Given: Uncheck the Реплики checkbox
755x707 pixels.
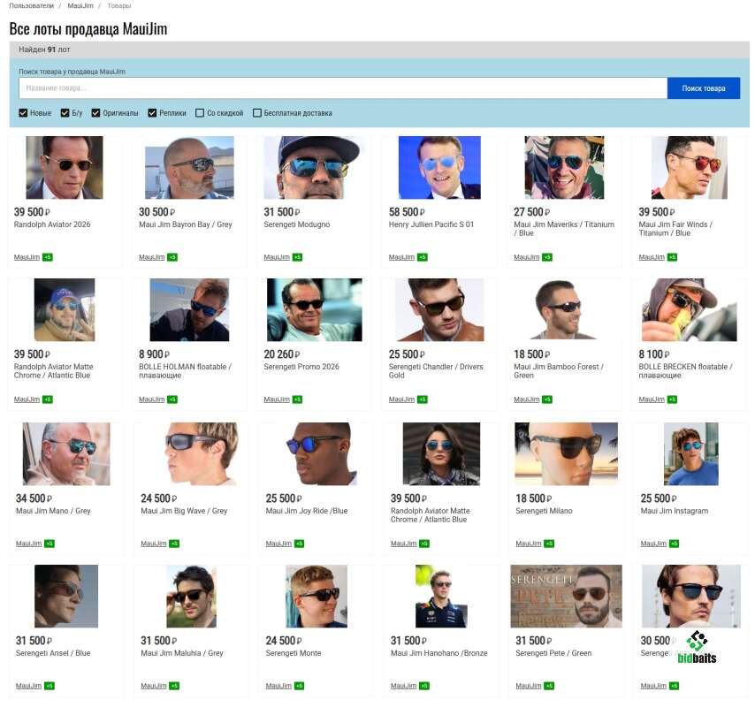Looking at the screenshot, I should pos(152,113).
